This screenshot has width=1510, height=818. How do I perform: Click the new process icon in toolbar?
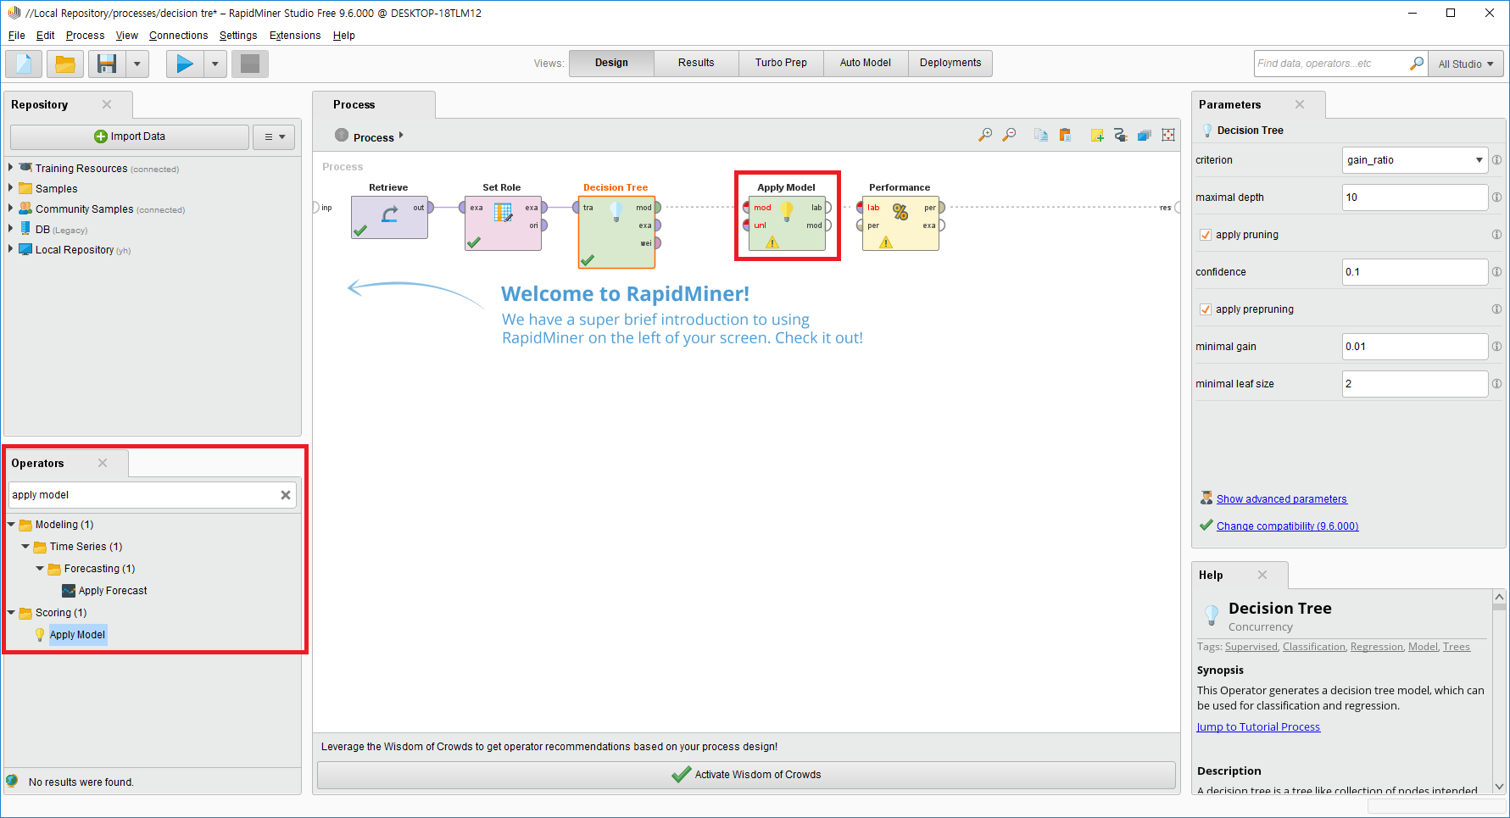point(24,64)
